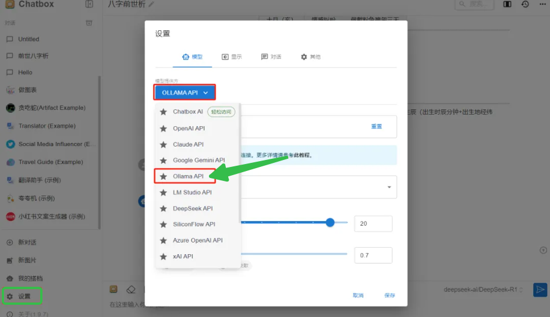Select OpenAI API provider
The width and height of the screenshot is (550, 317).
pyautogui.click(x=197, y=129)
